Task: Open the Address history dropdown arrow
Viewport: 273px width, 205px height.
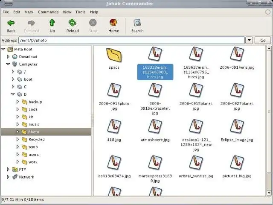Action: 249,40
